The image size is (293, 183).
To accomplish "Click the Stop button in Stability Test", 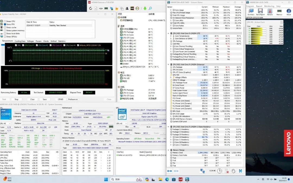I will click(17, 99).
